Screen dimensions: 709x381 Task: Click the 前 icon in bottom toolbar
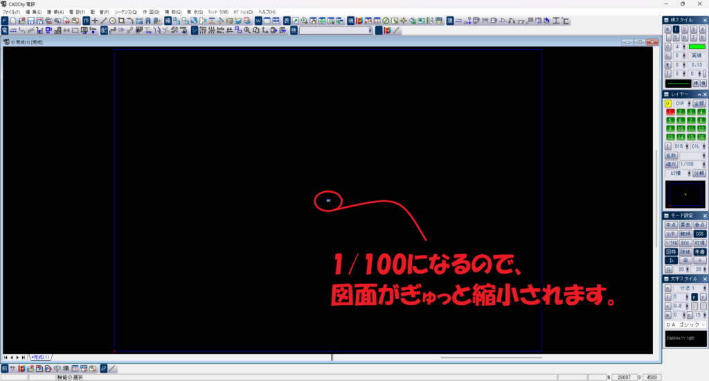[5, 369]
